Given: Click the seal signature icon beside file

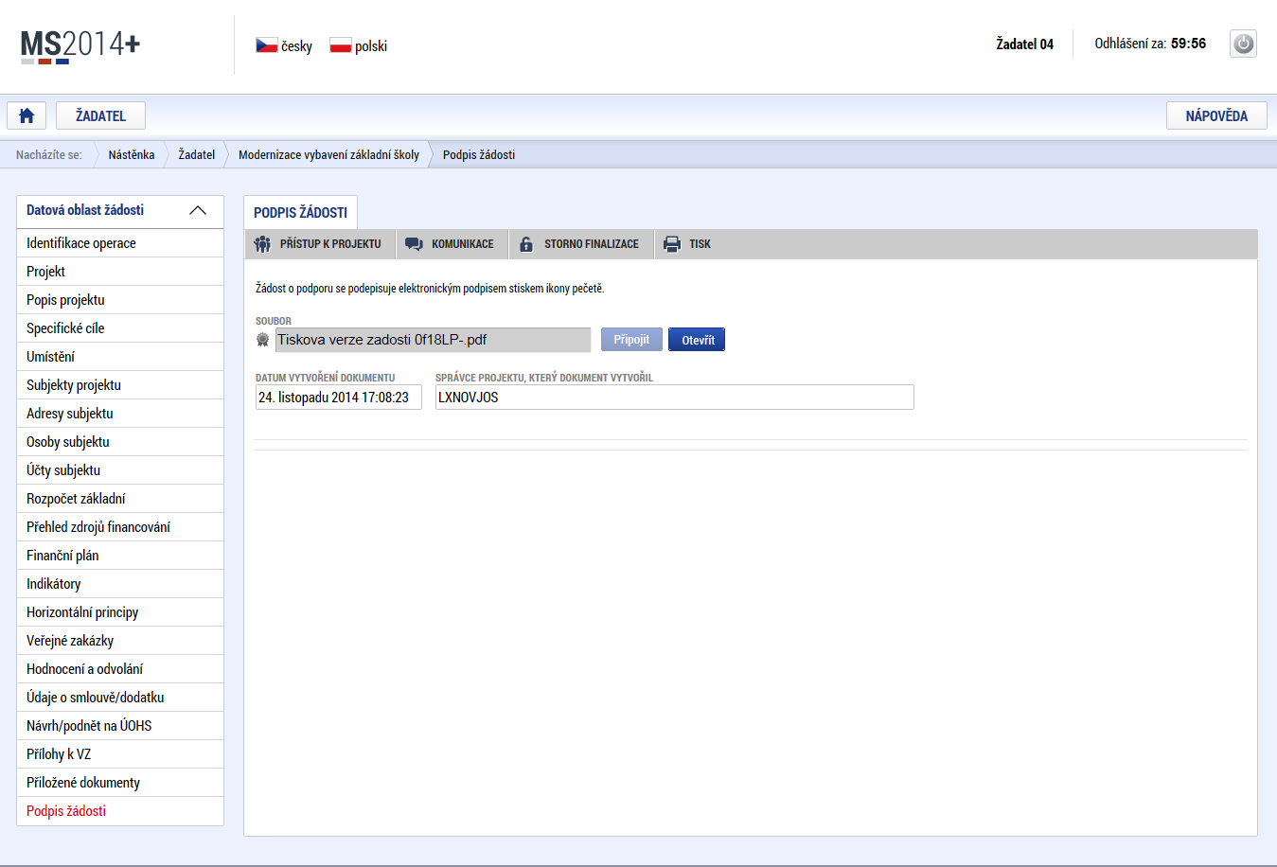Looking at the screenshot, I should point(263,340).
